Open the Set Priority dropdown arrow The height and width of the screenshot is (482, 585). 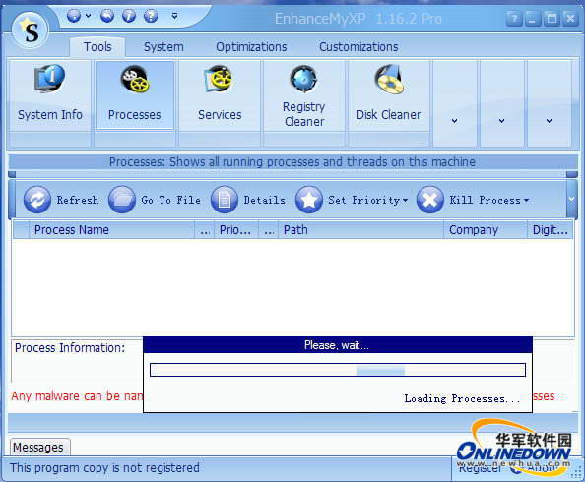405,201
